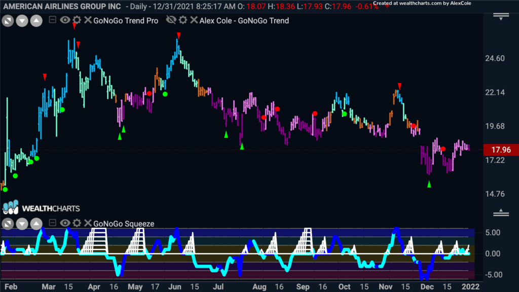Viewport: 519px width, 292px height.
Task: Click the GoNoGo Squeeze label
Action: (x=124, y=224)
